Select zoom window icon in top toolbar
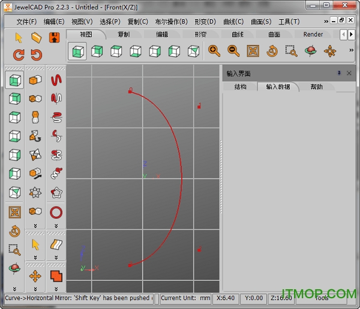This screenshot has height=309, width=360. pyautogui.click(x=292, y=51)
